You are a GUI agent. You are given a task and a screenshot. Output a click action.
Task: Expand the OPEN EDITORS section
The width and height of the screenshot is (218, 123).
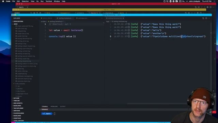pos(18,22)
